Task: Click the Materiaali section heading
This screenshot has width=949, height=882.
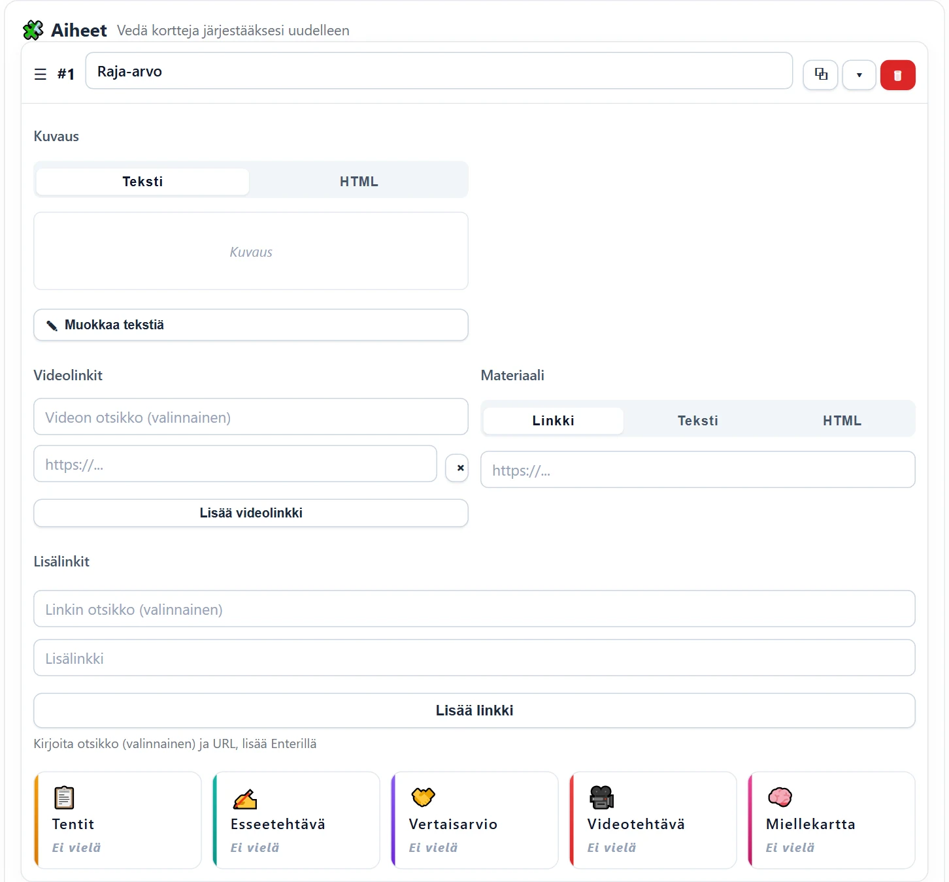Action: 512,376
